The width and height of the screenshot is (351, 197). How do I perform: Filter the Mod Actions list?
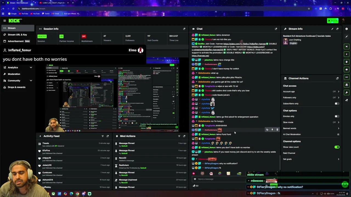tap(179, 136)
